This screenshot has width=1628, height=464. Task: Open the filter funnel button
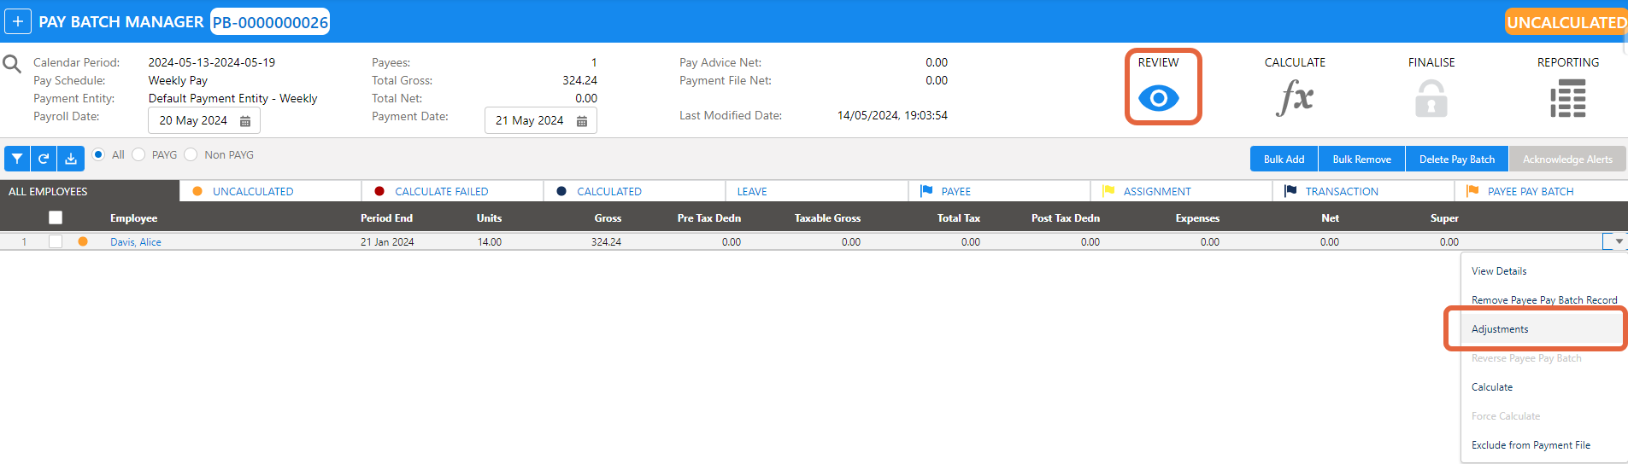click(x=17, y=159)
